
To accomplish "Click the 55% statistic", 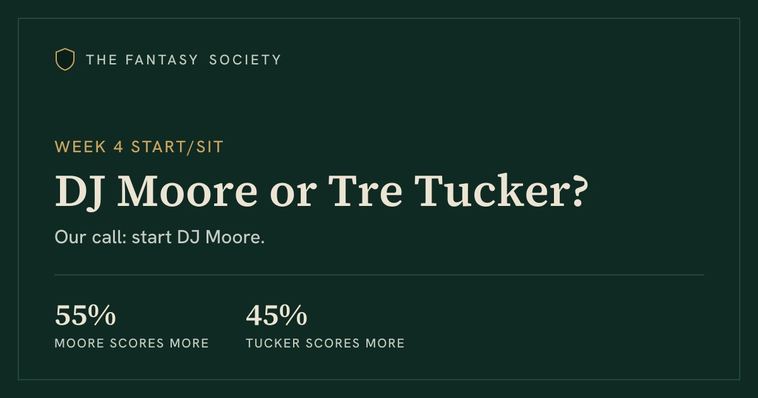I will pos(85,316).
